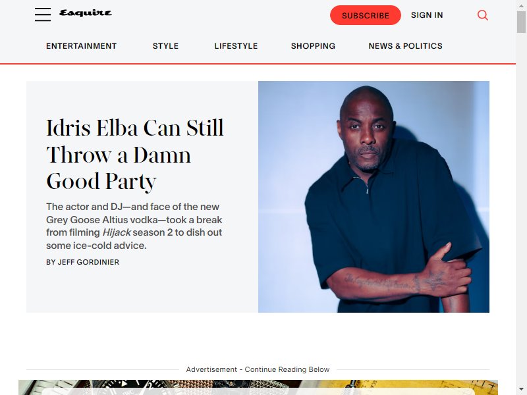Click the scrollbar up arrow

click(x=521, y=5)
